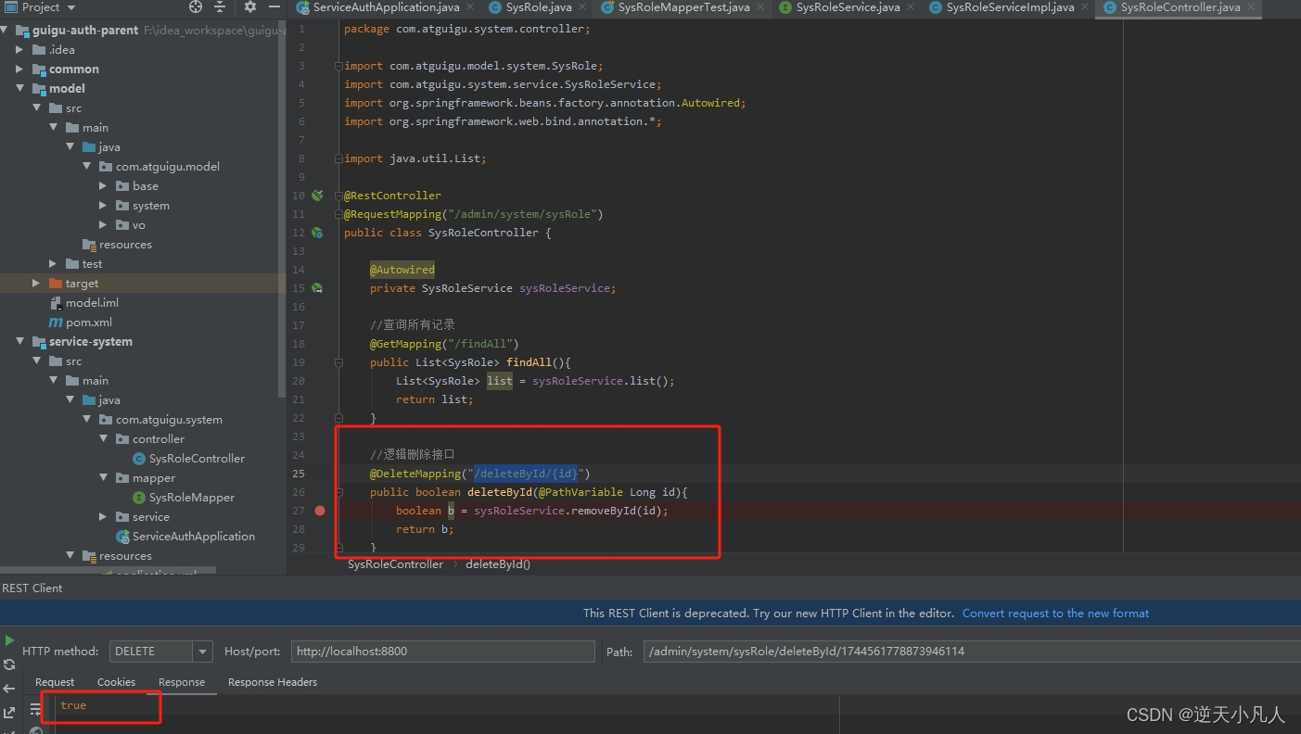Select the mapper package in service-system
This screenshot has height=734, width=1301.
click(154, 478)
